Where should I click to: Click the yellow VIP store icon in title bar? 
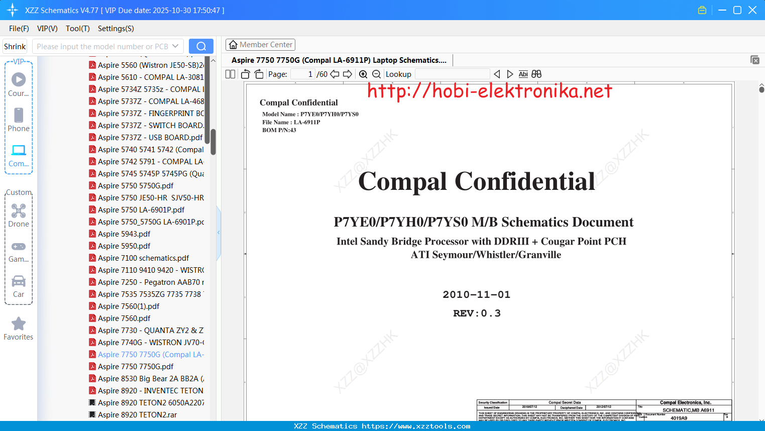point(702,10)
